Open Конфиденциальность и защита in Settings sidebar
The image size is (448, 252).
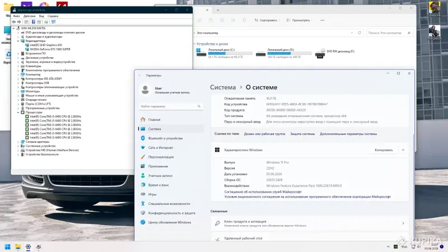point(171,213)
